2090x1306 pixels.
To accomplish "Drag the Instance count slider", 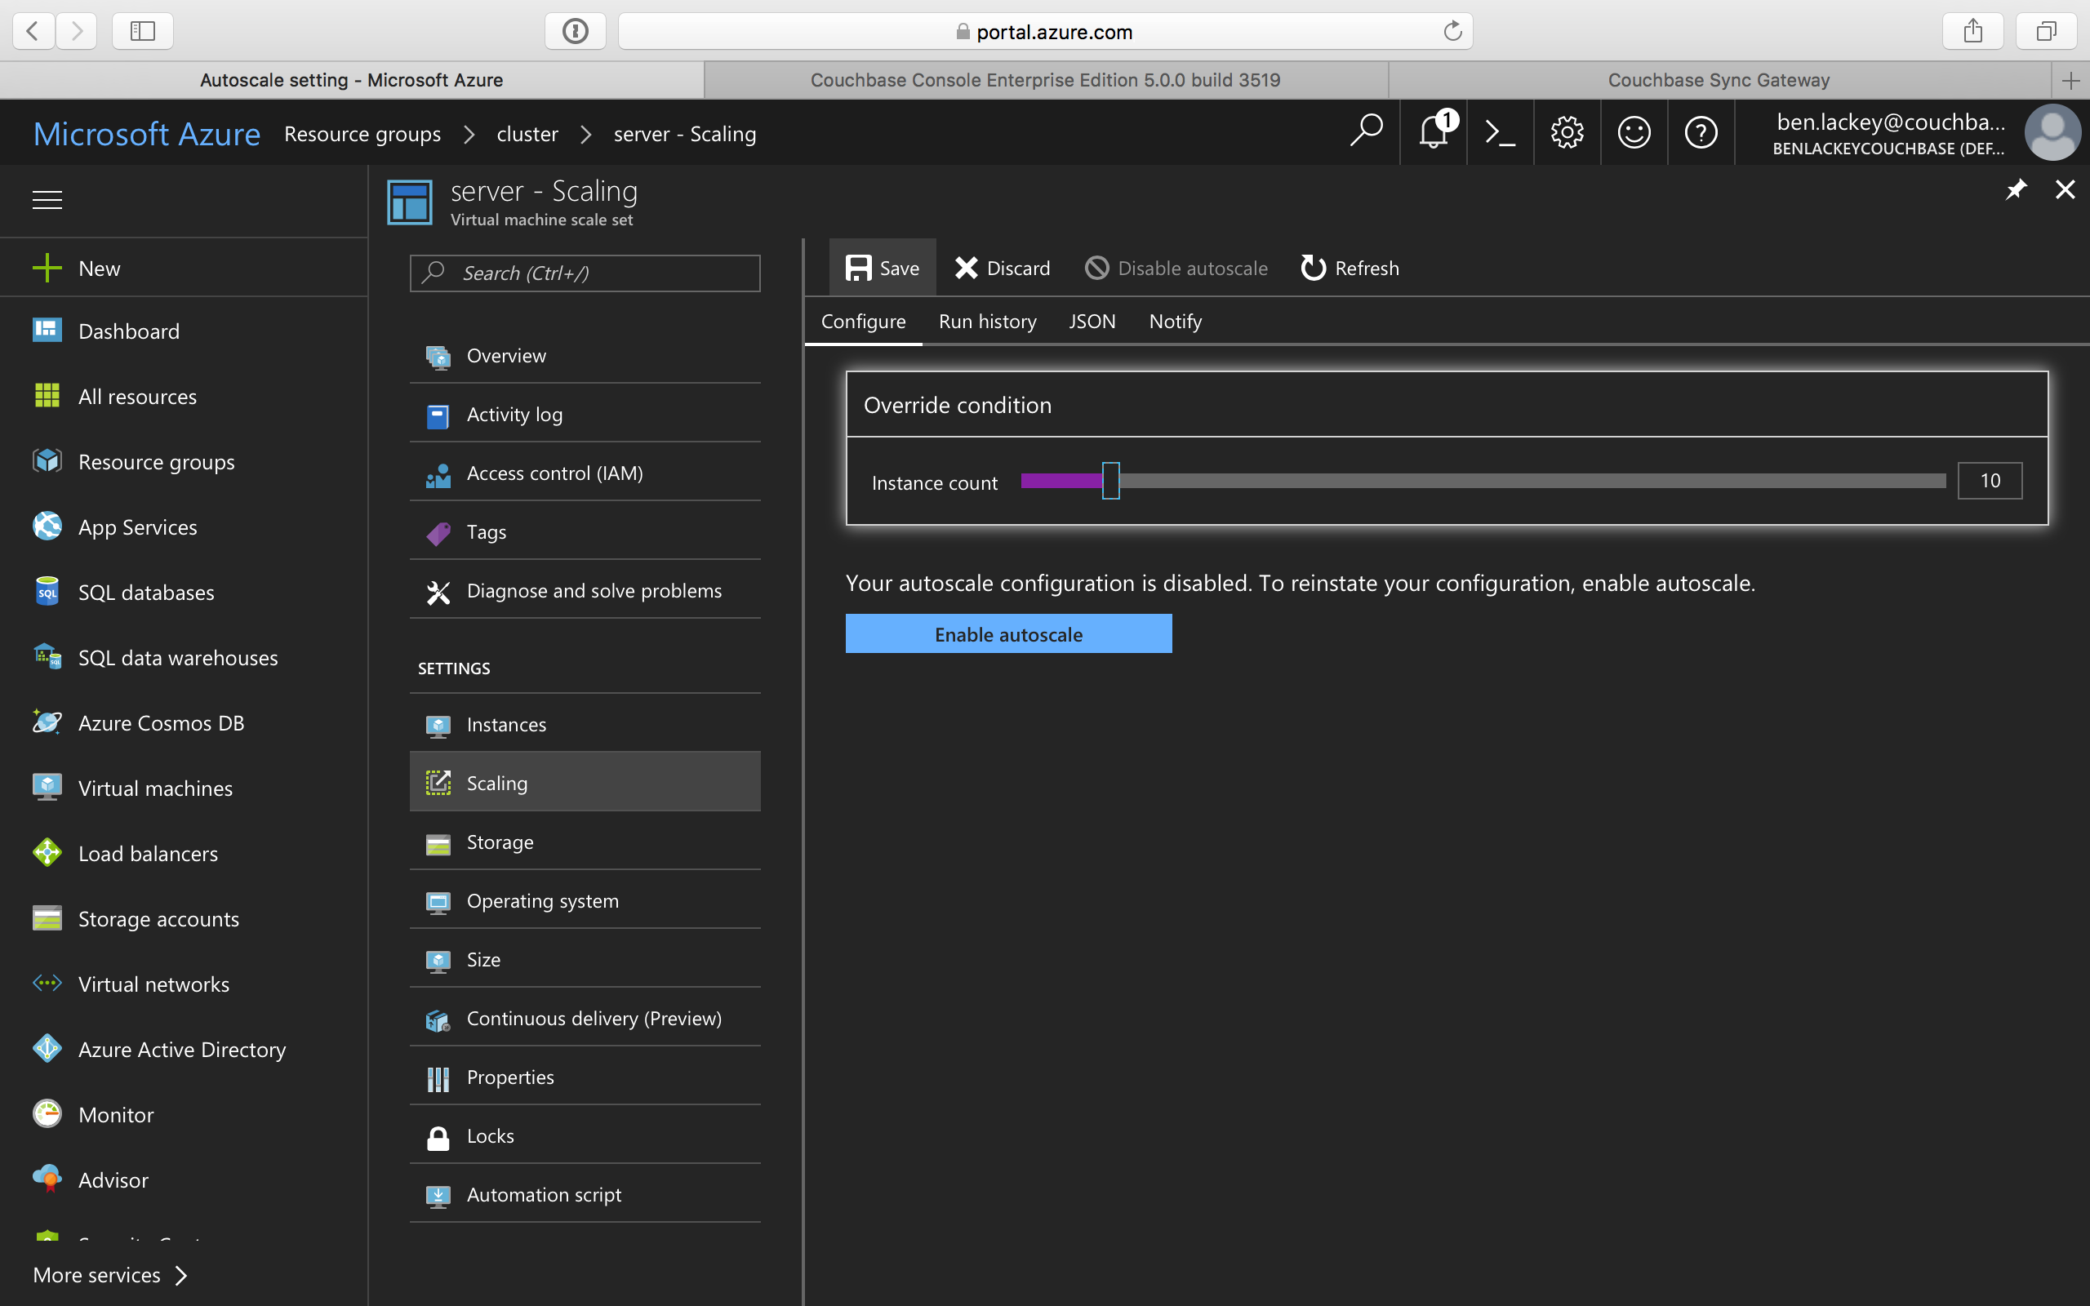I will coord(1114,480).
